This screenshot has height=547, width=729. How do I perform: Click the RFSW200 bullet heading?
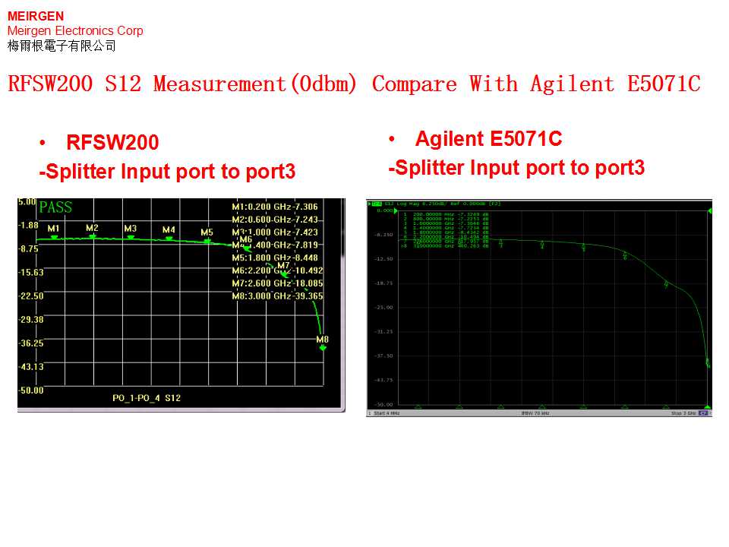(x=112, y=143)
